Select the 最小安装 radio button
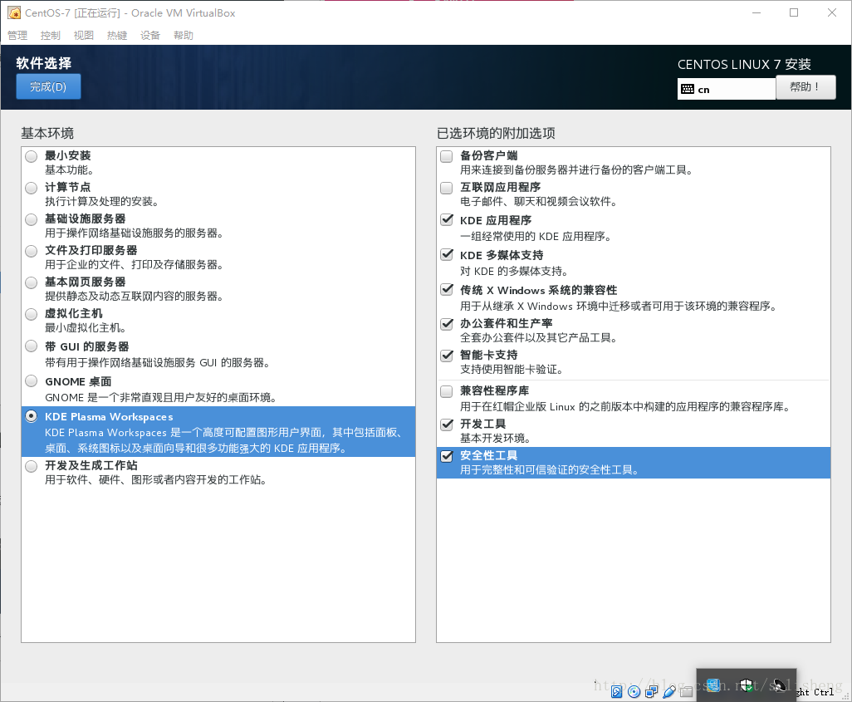 point(32,156)
